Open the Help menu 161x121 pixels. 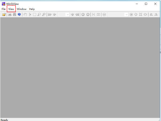pyautogui.click(x=32, y=9)
